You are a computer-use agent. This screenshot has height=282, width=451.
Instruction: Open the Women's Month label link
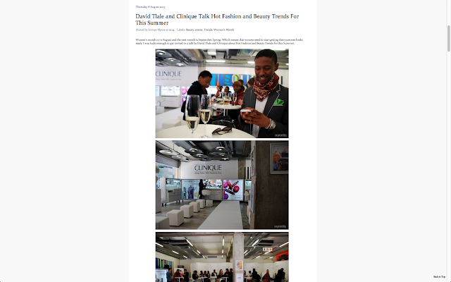click(x=224, y=30)
